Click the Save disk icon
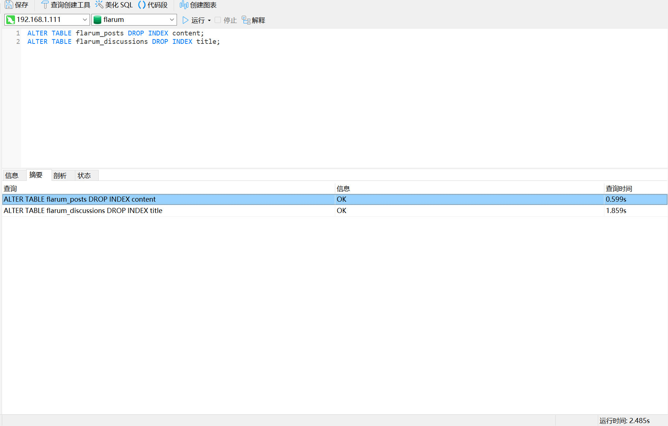This screenshot has height=426, width=668. pyautogui.click(x=9, y=5)
